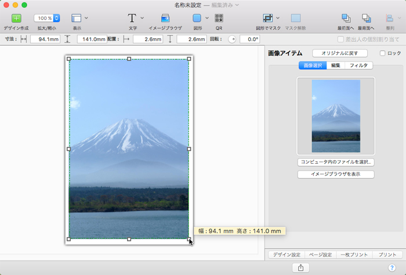Click the オリジナルに戻す button
The height and width of the screenshot is (275, 406).
pos(339,53)
